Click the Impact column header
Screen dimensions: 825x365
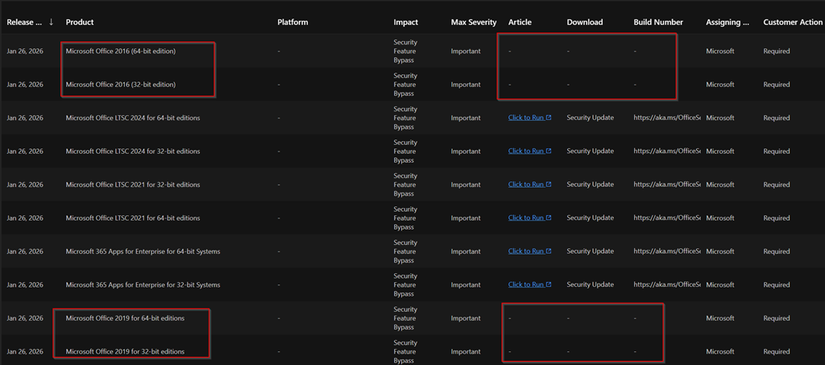click(x=405, y=22)
